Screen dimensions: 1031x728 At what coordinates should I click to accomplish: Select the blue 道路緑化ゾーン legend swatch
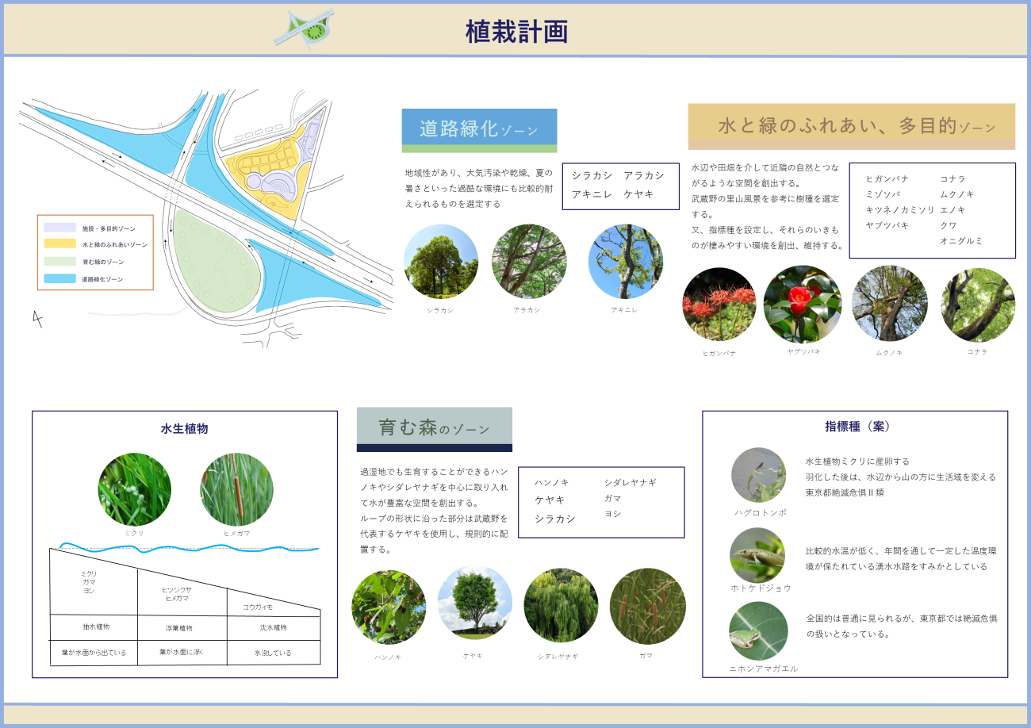(60, 279)
